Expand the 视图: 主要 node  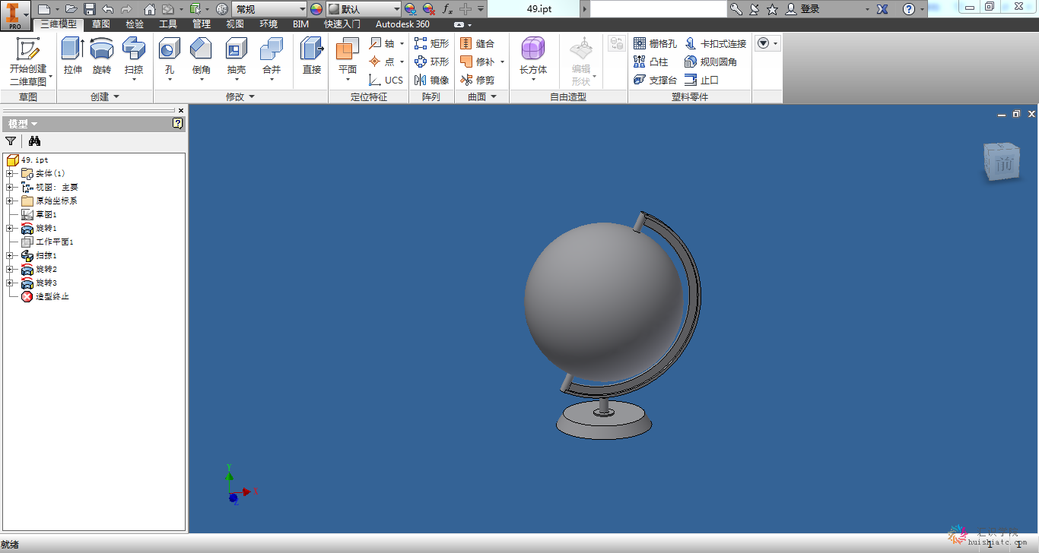9,187
